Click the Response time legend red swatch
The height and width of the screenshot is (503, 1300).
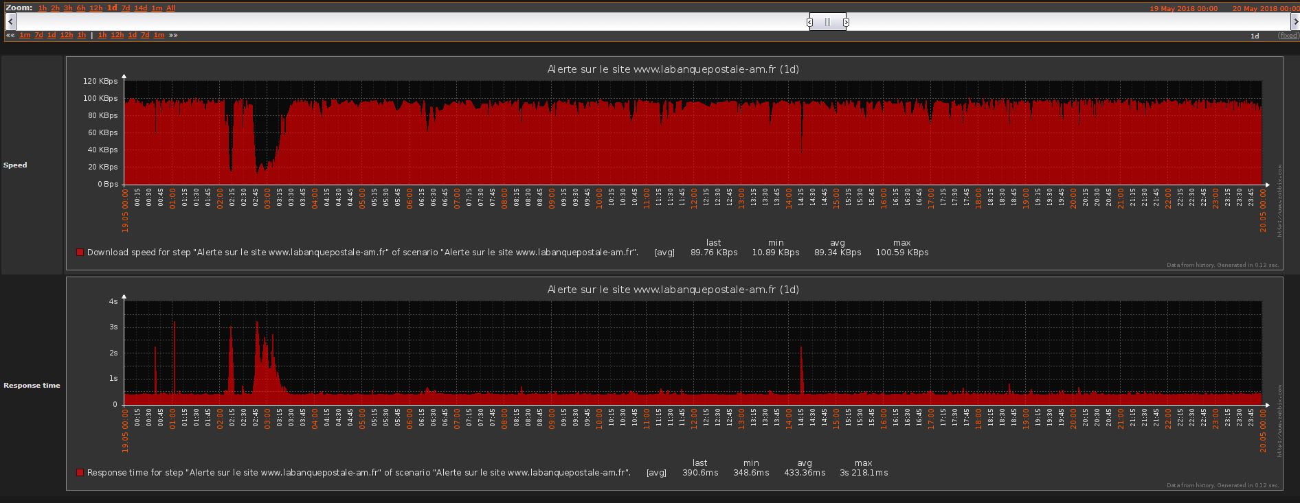pos(80,473)
